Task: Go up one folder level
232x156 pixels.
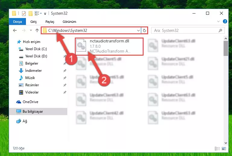Action: pyautogui.click(x=37, y=30)
